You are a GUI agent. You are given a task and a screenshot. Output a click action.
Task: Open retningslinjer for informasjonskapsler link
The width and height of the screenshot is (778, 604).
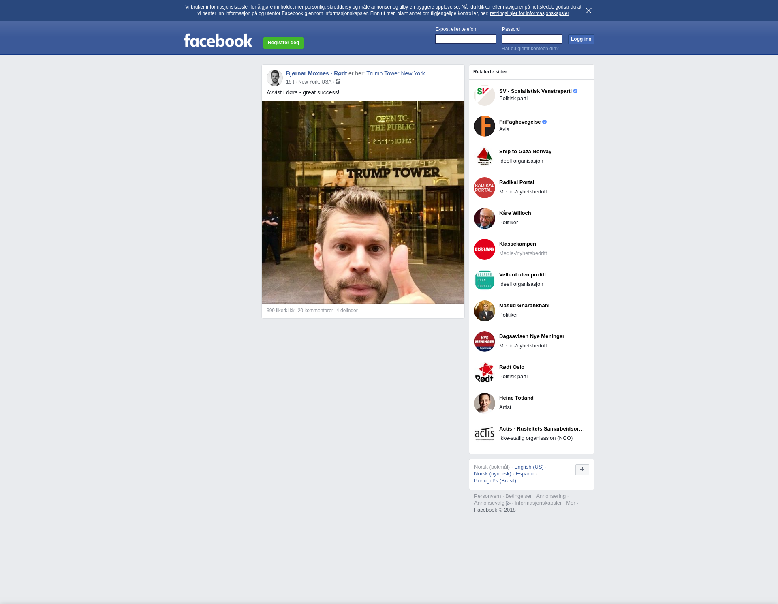pyautogui.click(x=529, y=13)
